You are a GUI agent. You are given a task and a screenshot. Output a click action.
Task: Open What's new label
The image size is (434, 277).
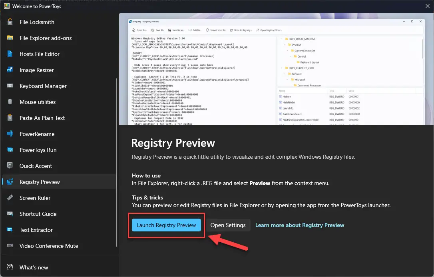34,267
